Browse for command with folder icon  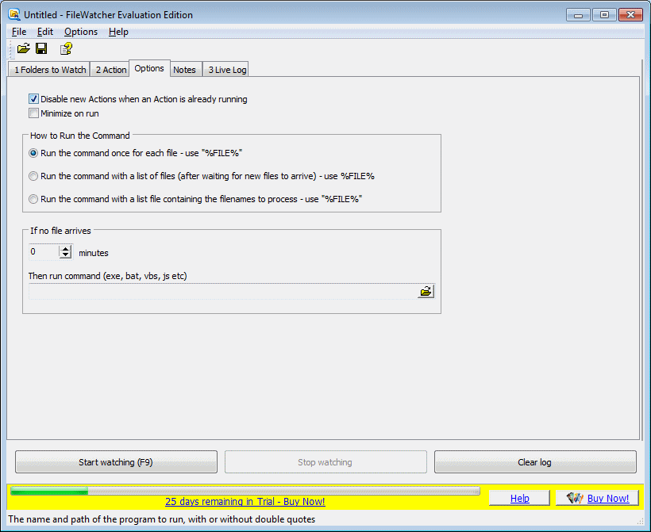coord(426,292)
